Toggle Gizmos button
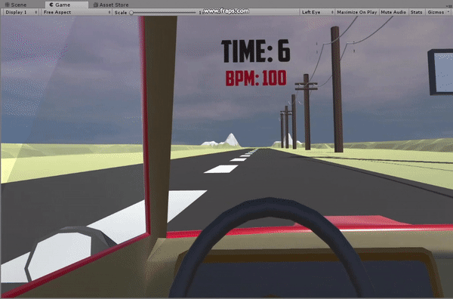Screen dimensions: 453x299 [x=436, y=12]
